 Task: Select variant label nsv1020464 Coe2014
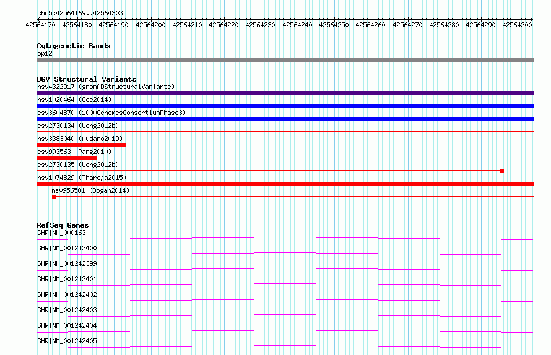pyautogui.click(x=74, y=100)
